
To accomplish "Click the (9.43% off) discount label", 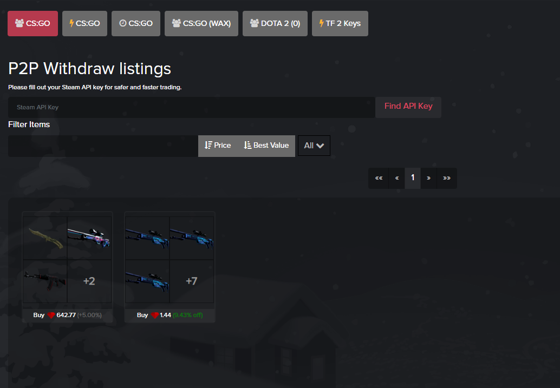I will 188,315.
